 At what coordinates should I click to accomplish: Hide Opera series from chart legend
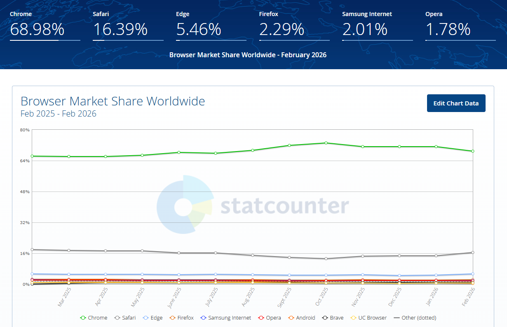point(269,318)
